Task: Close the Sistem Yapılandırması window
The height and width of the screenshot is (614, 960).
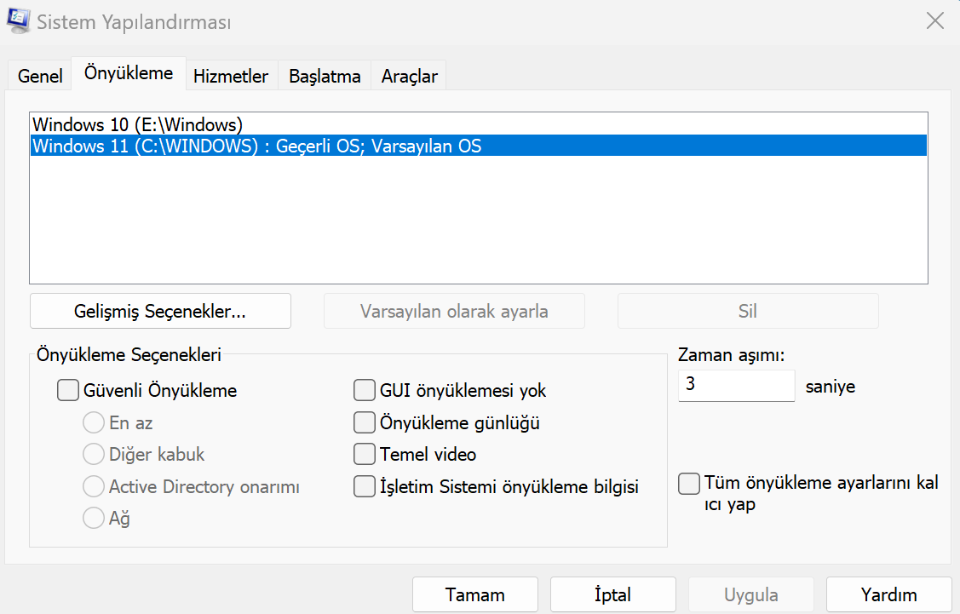Action: [934, 22]
